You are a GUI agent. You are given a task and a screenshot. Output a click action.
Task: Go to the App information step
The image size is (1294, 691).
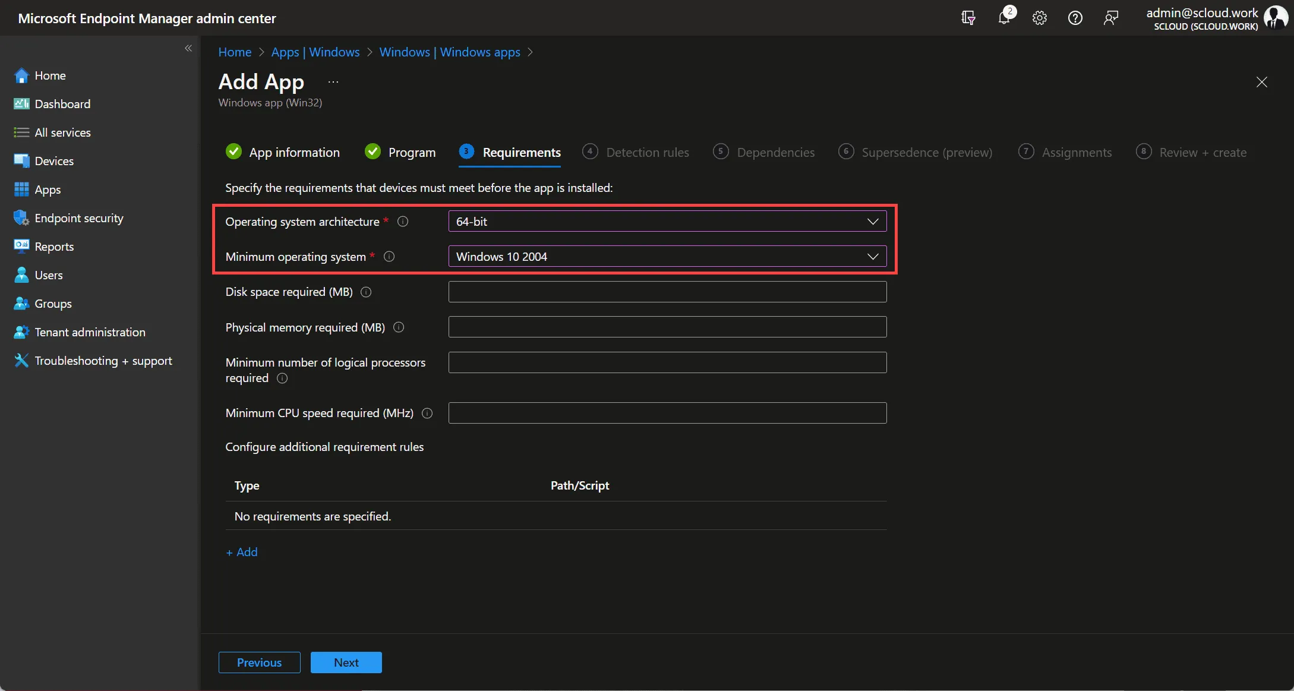(283, 153)
